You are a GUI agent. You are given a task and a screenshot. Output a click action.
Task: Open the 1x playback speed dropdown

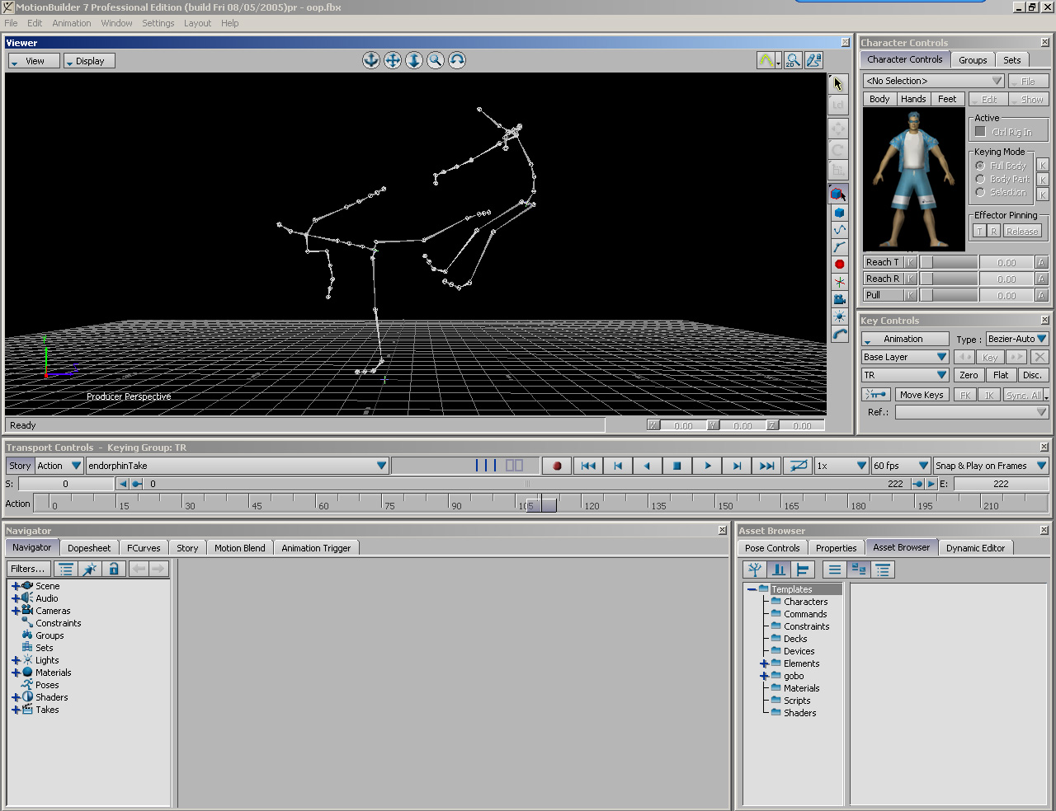841,466
